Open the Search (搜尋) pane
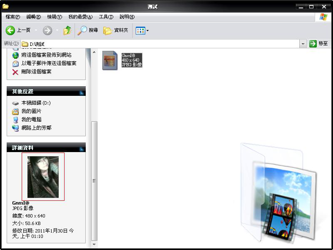 tap(88, 30)
